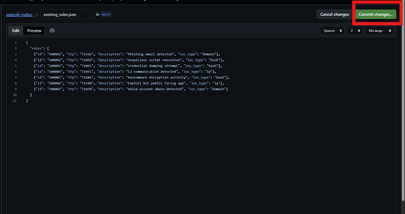Click the closing brace on line 11
This screenshot has height=214, width=405.
(x=27, y=101)
